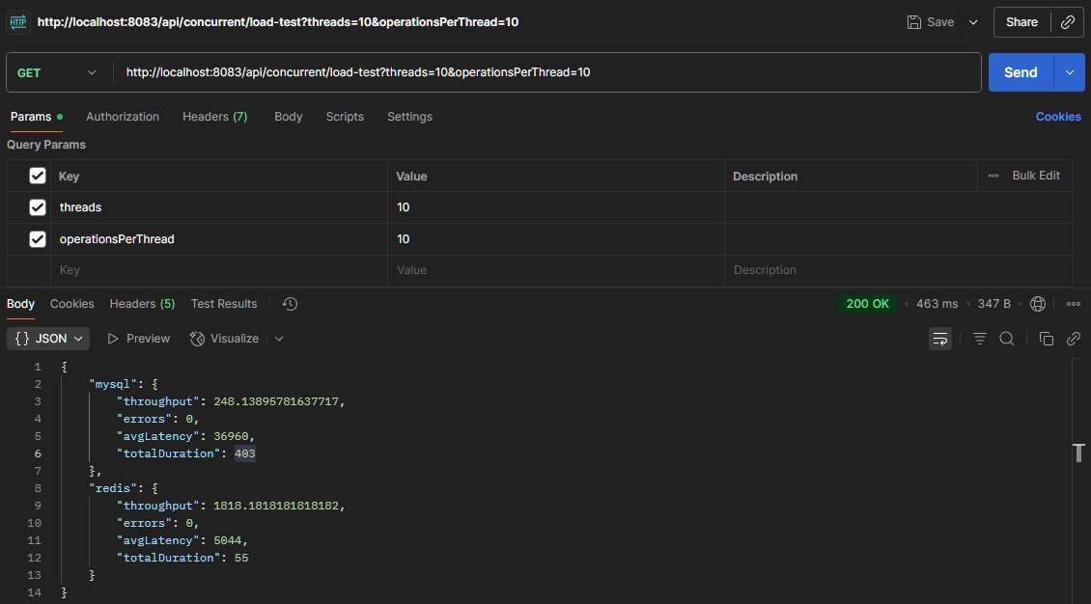Copy the response body icon

[x=1046, y=339]
